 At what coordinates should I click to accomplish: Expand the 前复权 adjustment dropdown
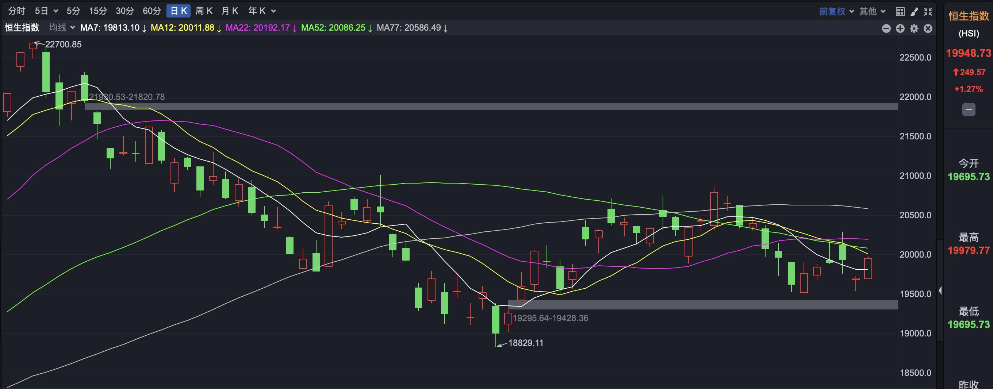pos(836,12)
